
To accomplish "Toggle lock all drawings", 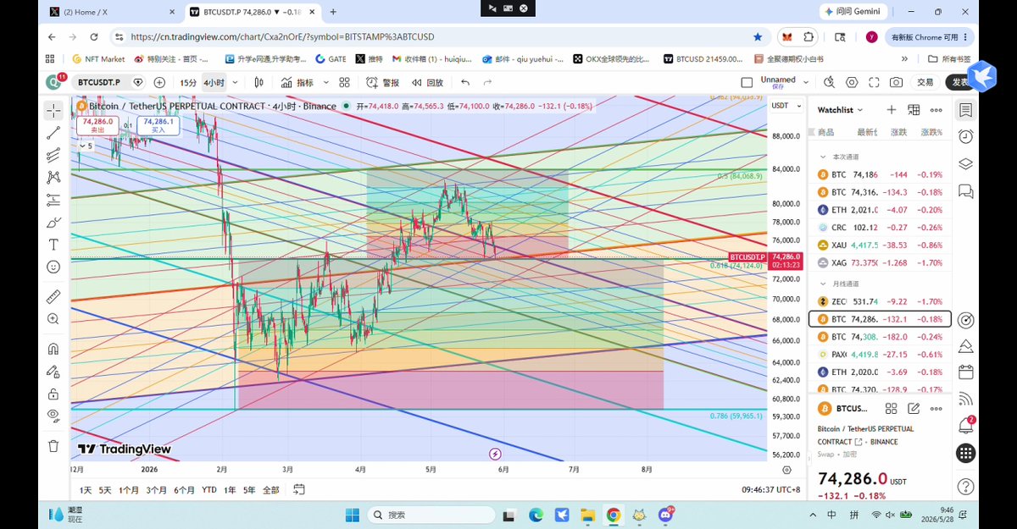I will pyautogui.click(x=53, y=394).
